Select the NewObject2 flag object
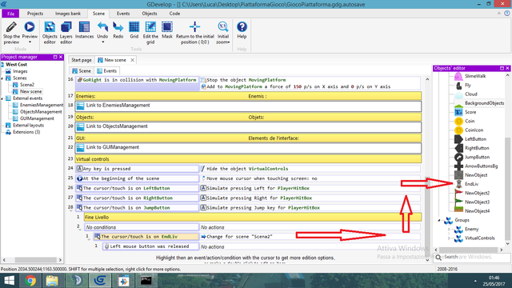Screen dimensions: 512x288 tap(477, 193)
